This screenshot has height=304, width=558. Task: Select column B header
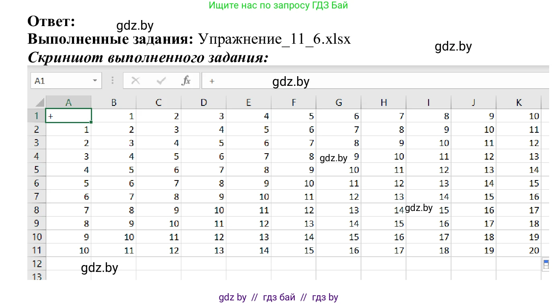pos(114,102)
